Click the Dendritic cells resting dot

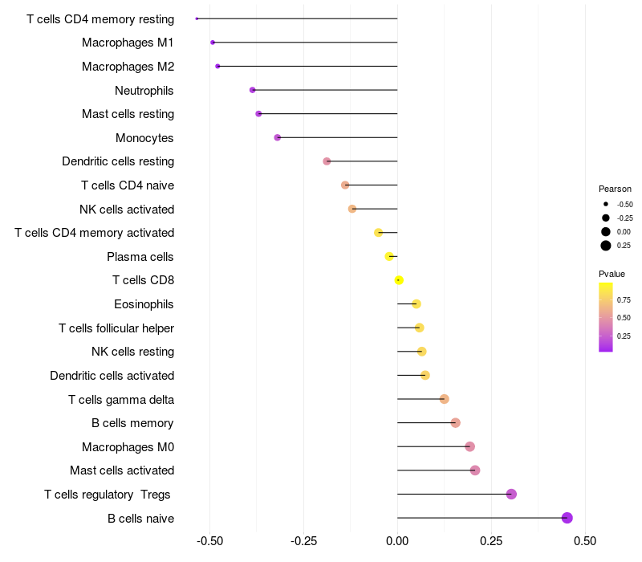327,161
